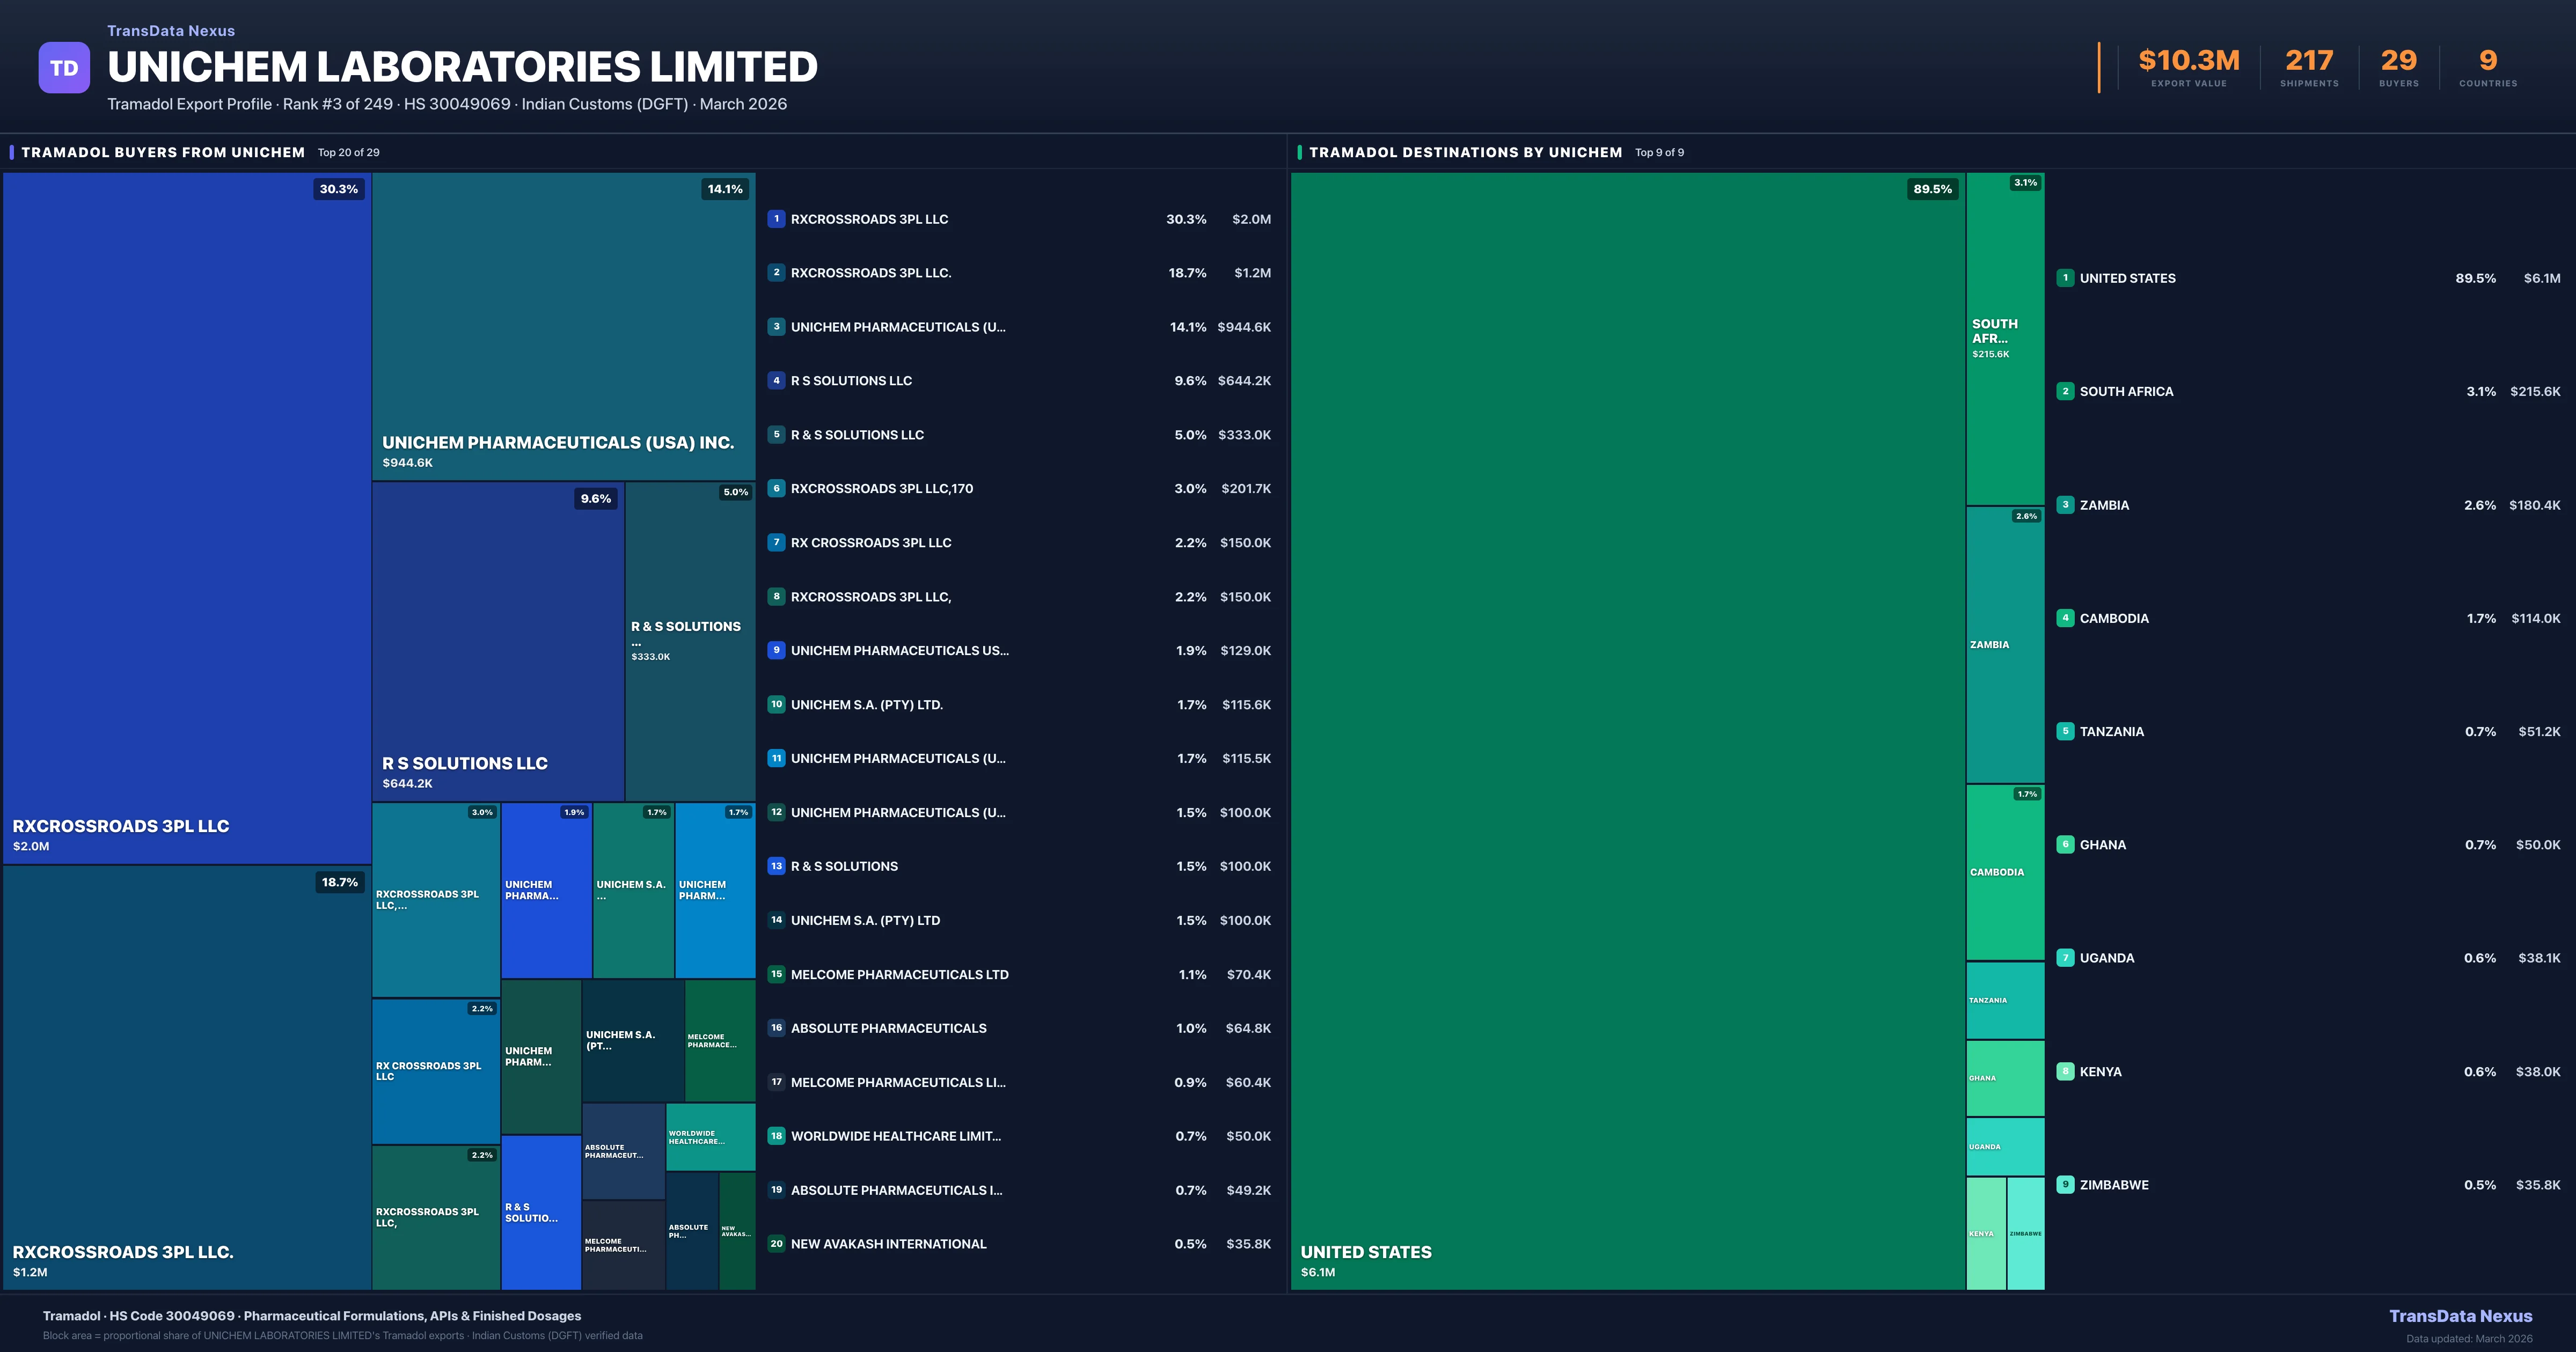Viewport: 2576px width, 1352px height.
Task: Select the rank 1 badge beside UNITED STATES
Action: [x=2065, y=278]
